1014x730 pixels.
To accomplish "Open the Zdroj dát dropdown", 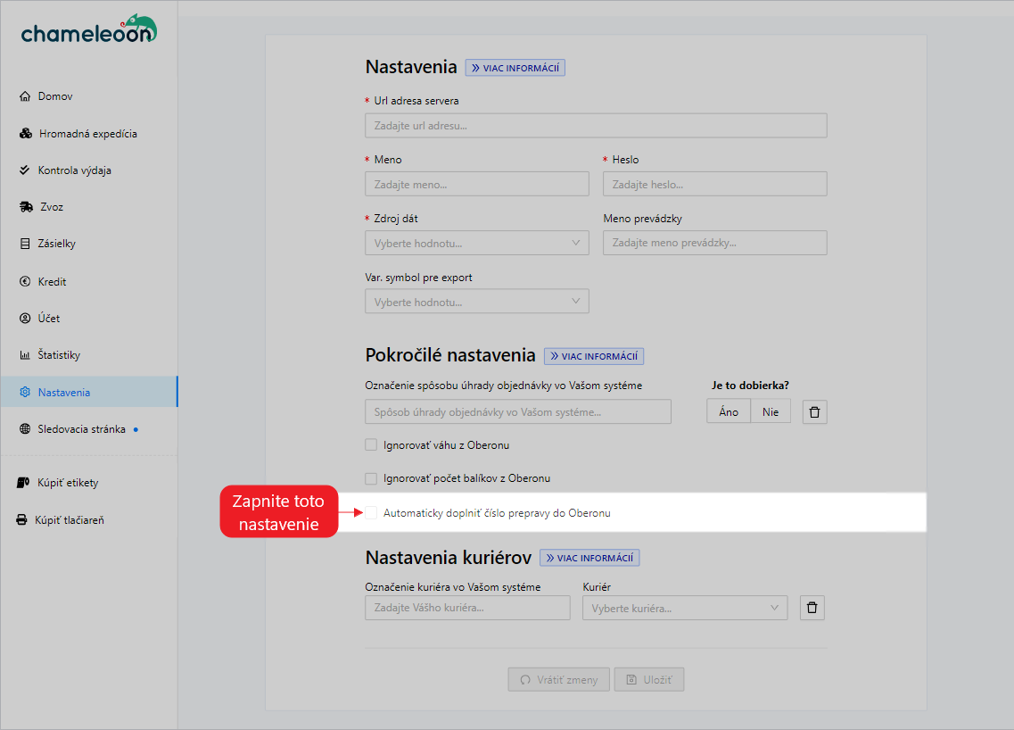I will (476, 243).
